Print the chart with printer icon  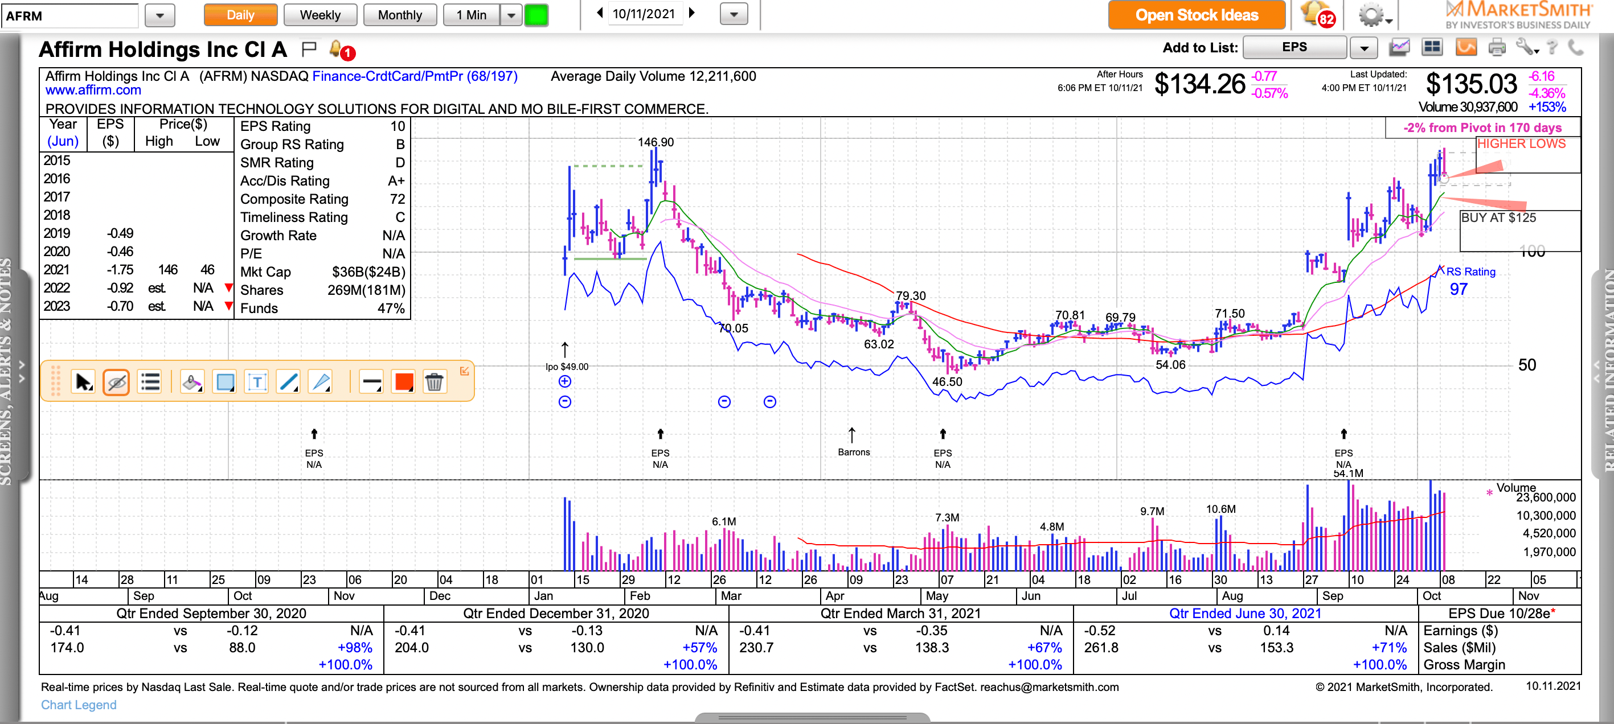tap(1497, 47)
